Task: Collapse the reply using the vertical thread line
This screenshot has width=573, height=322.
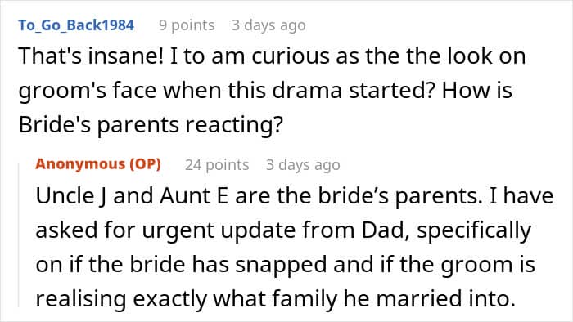Action: pos(19,235)
